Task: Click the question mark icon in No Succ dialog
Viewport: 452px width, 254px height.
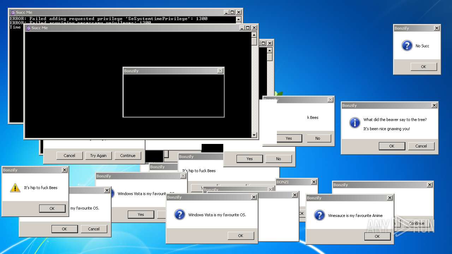Action: (x=407, y=46)
